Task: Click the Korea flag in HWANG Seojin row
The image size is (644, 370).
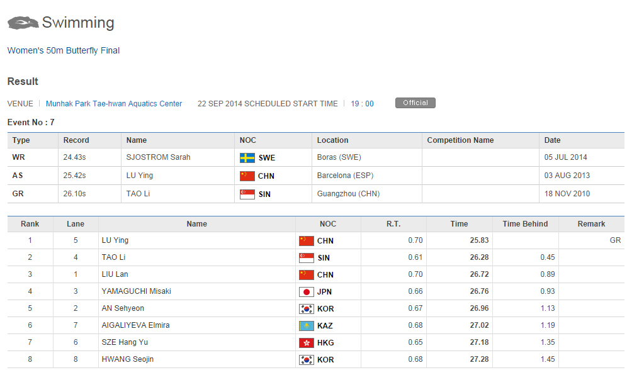Action: [x=307, y=360]
